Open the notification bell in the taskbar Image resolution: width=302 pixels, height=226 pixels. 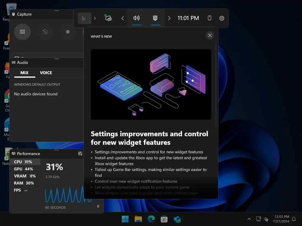point(294,219)
